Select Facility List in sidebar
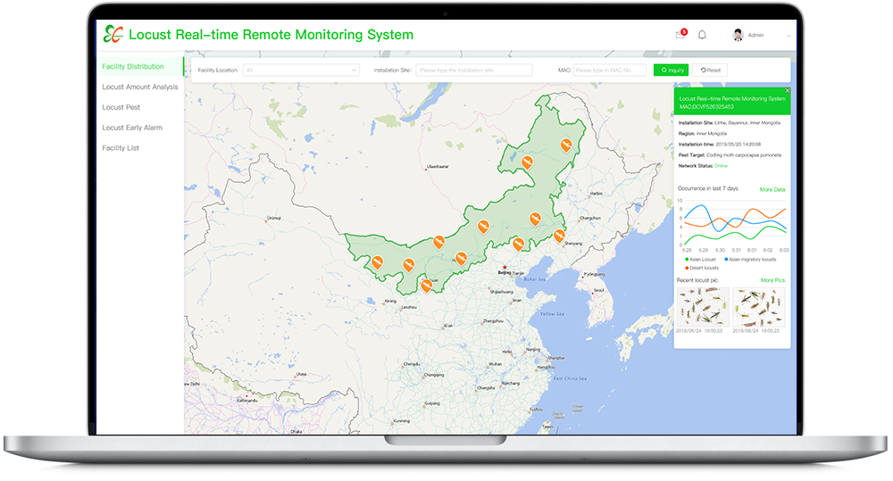 (121, 148)
